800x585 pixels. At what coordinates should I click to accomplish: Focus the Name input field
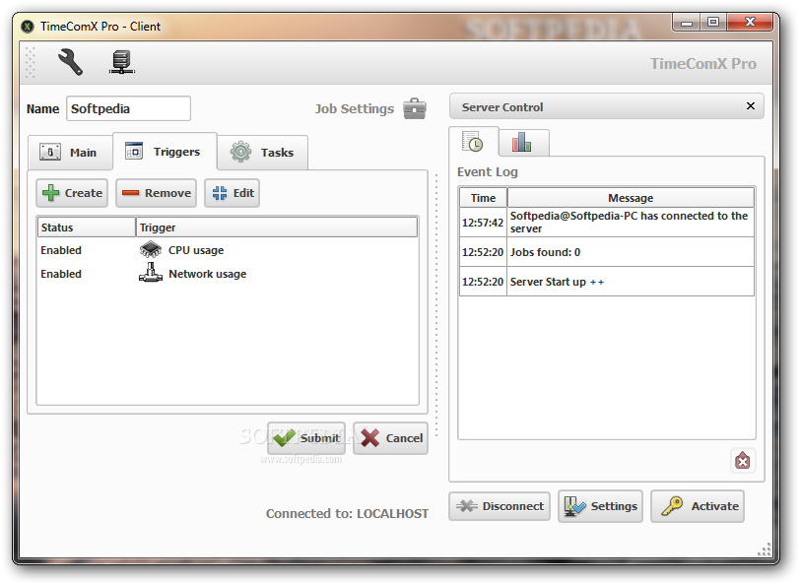(128, 108)
